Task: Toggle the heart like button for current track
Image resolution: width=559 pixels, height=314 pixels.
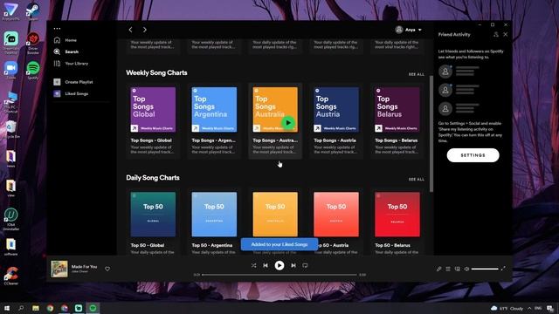Action: pyautogui.click(x=107, y=269)
